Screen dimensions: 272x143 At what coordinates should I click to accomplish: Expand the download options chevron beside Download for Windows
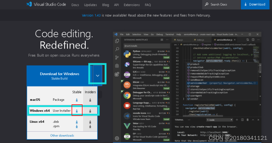pos(97,76)
